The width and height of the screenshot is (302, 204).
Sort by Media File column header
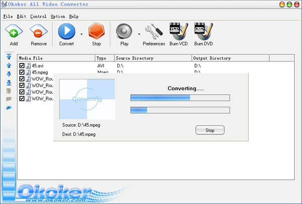point(56,58)
